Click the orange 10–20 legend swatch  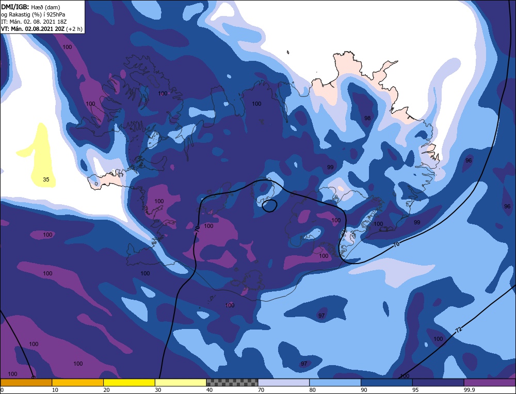(78, 382)
